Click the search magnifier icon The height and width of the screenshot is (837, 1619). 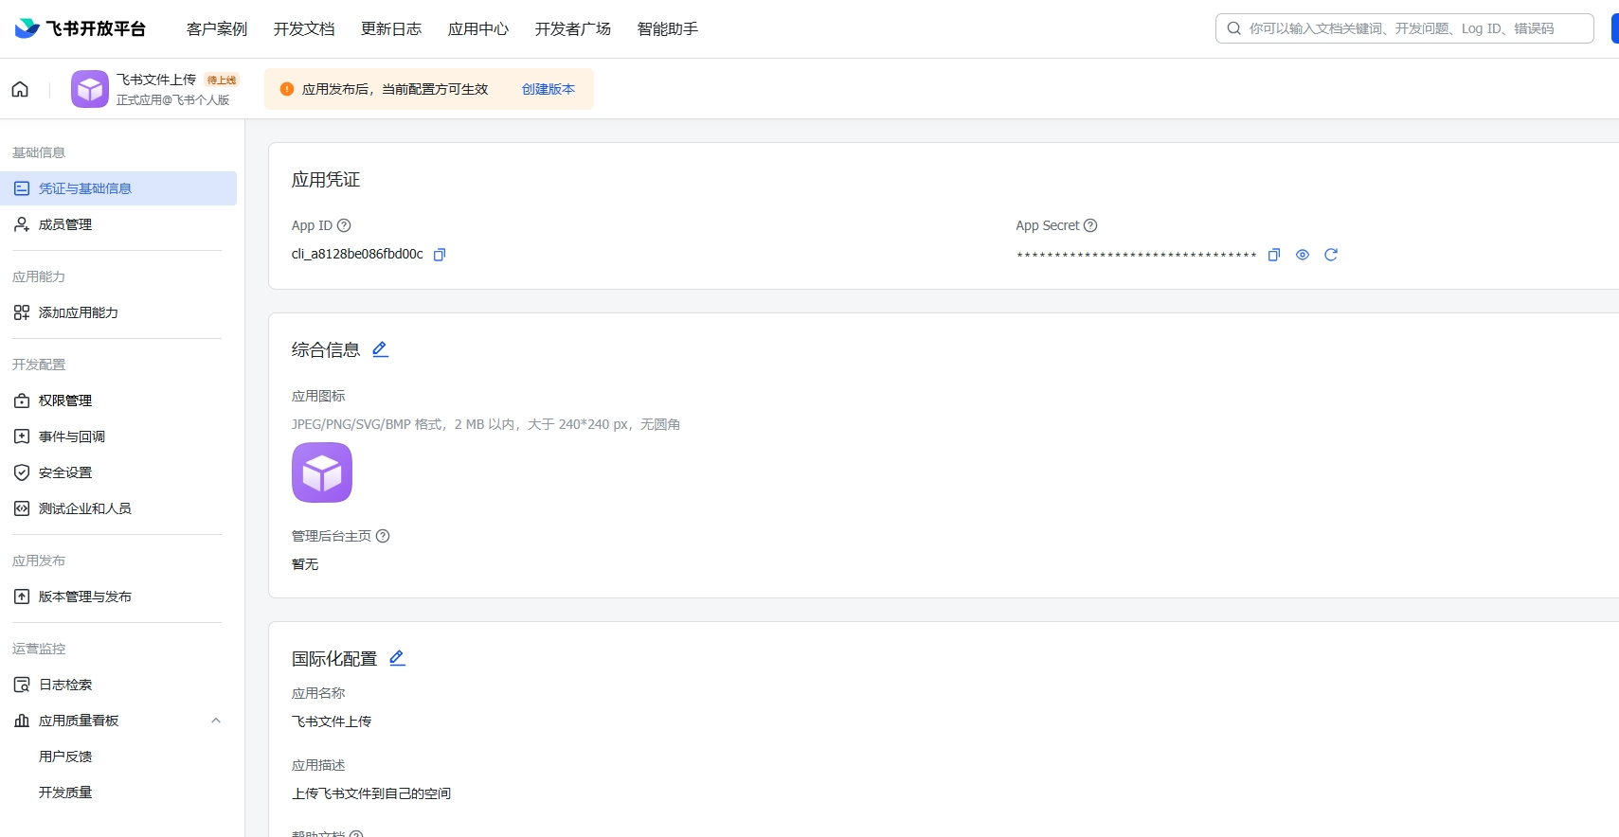coord(1233,28)
